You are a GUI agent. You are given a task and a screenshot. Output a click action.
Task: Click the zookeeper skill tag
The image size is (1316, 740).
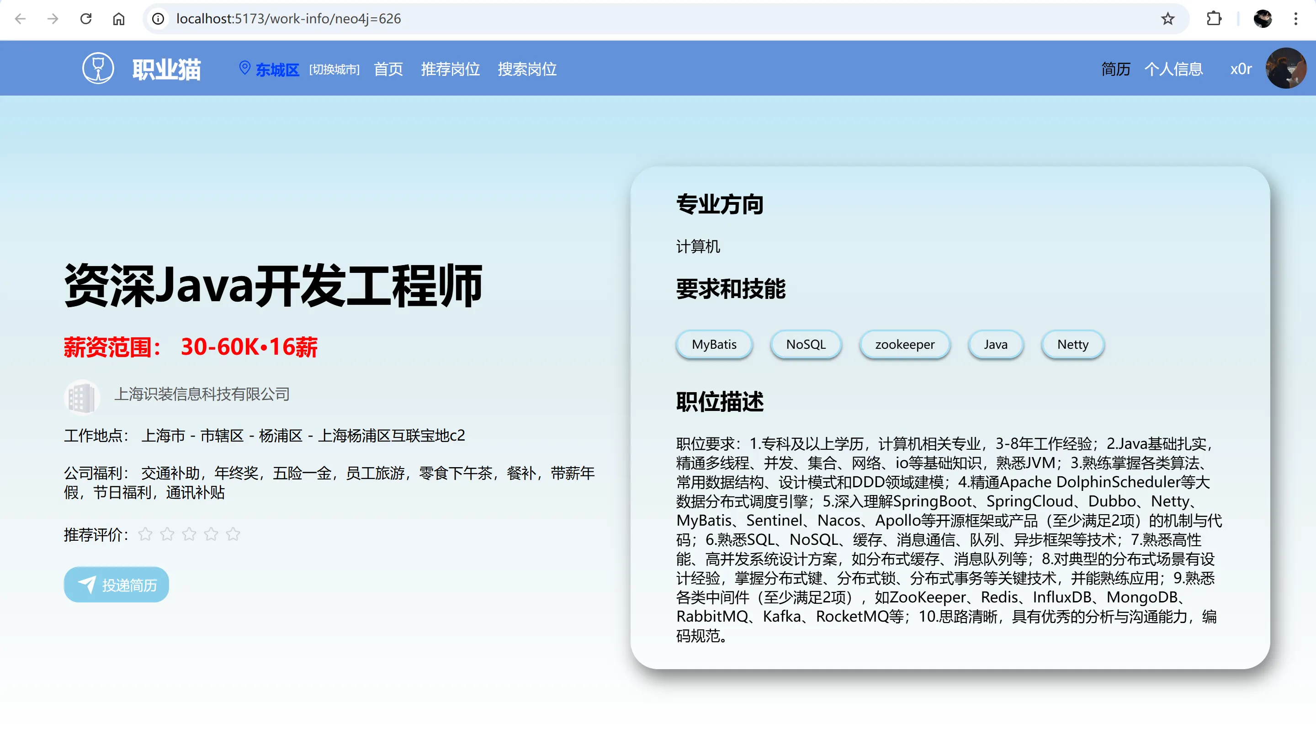point(904,345)
